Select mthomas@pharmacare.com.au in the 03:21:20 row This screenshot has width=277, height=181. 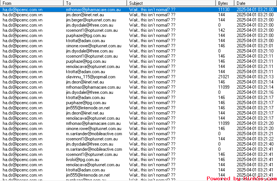click(x=93, y=123)
